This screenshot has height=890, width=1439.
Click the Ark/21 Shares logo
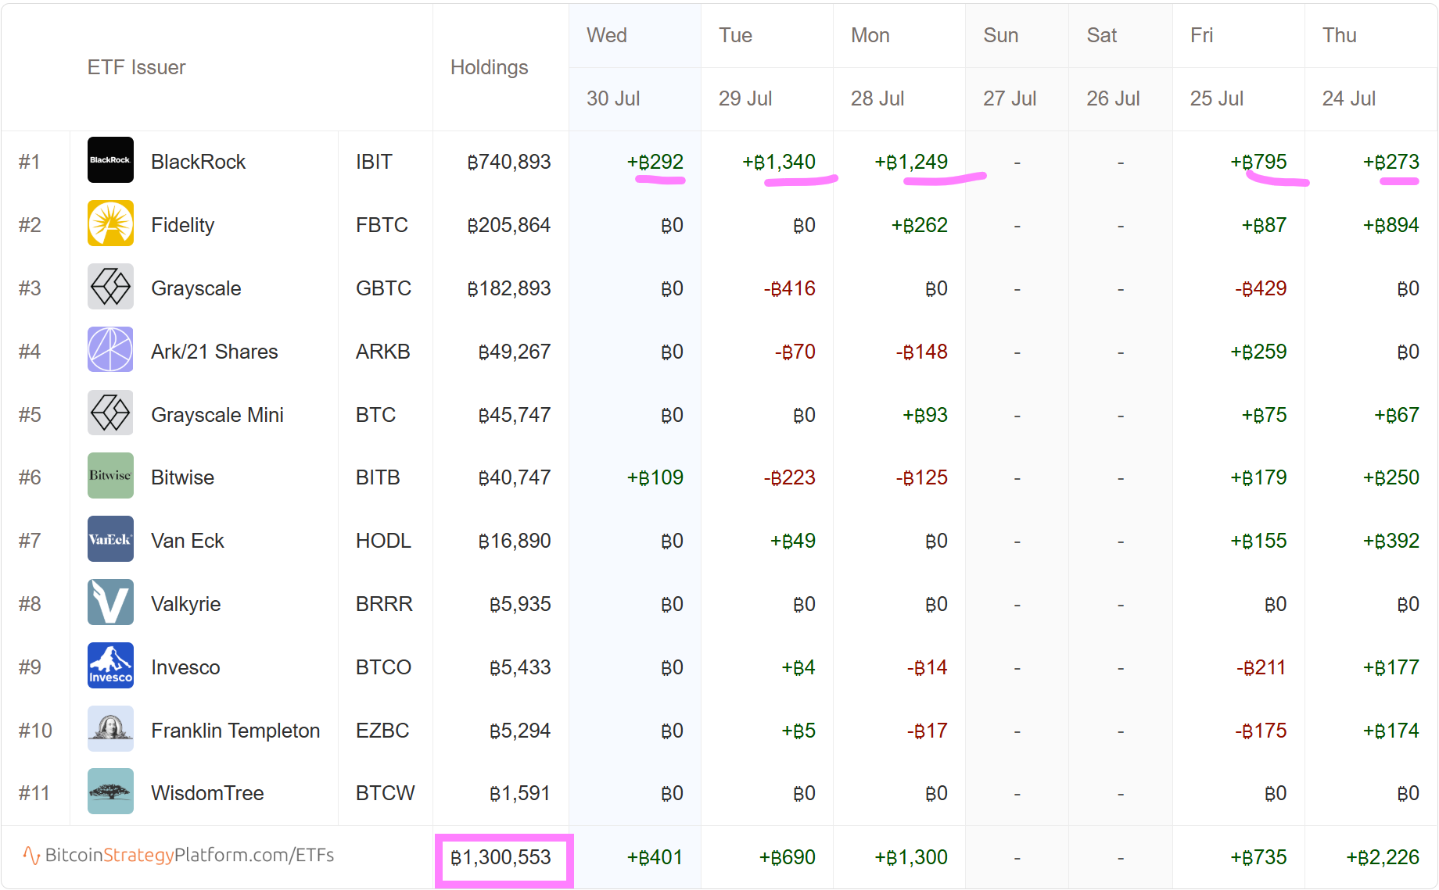point(110,350)
